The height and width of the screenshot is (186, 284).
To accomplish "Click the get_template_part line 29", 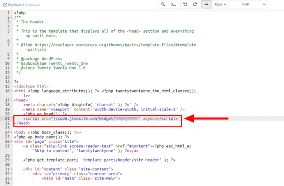I will pyautogui.click(x=99, y=160).
